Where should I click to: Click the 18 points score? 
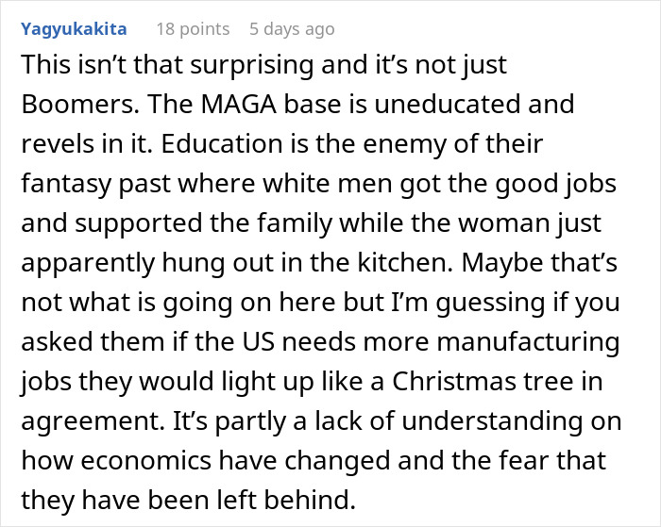click(x=193, y=29)
